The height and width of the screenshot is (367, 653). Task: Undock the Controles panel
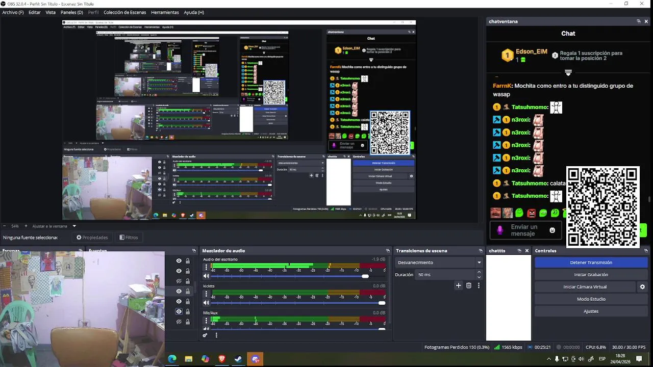646,250
